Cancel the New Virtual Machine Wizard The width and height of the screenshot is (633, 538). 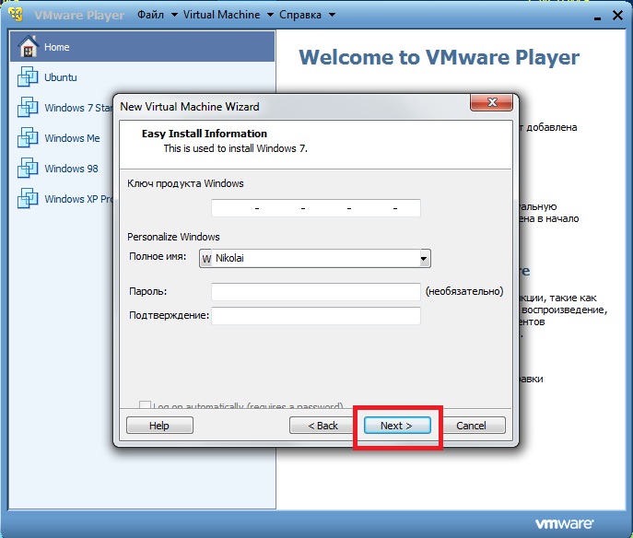tap(471, 426)
